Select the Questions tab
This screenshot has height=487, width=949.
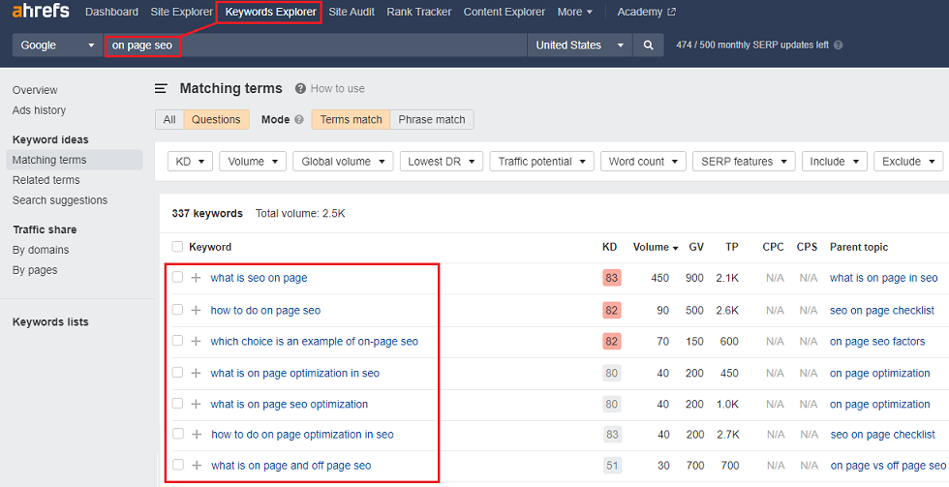point(216,120)
